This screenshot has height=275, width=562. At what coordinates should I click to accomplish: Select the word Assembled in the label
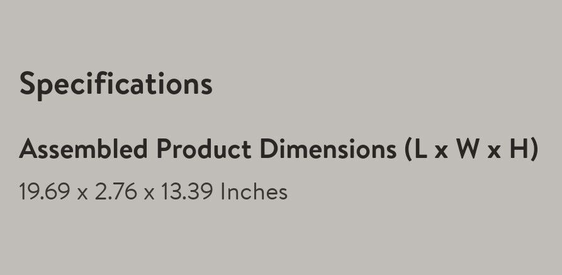[84, 149]
